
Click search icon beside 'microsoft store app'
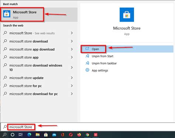coord(5,57)
